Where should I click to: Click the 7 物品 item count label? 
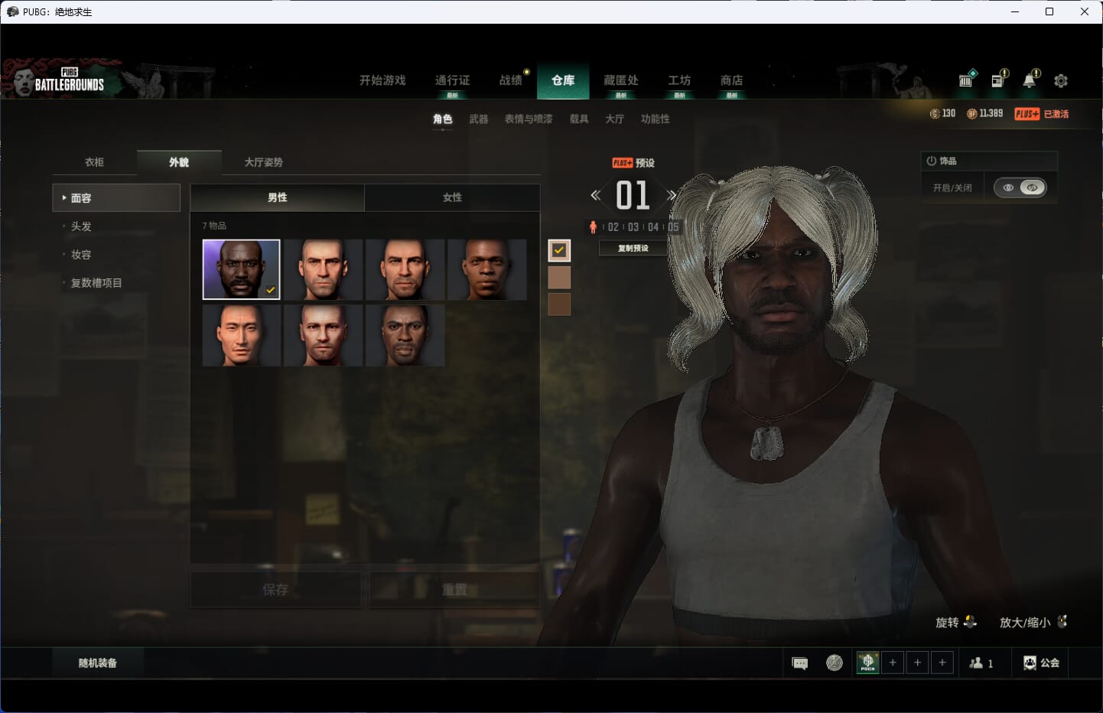click(214, 226)
